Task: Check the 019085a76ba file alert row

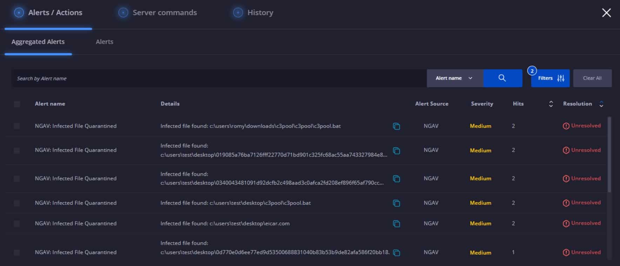Action: pos(17,150)
